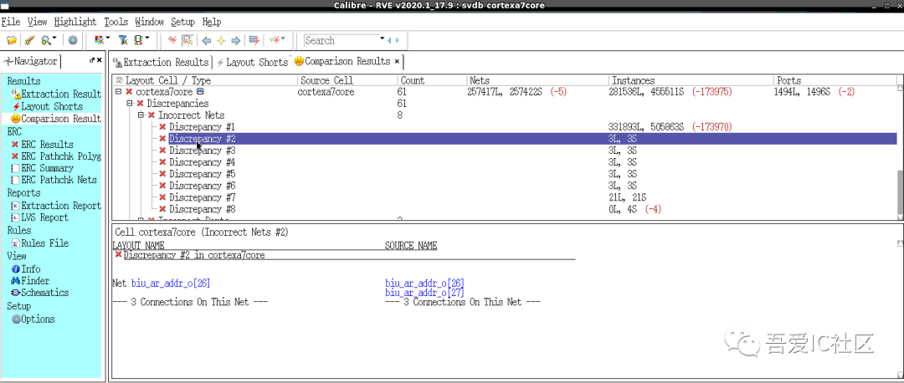Click the dotted-frame highlight toolbar icon
The image size is (904, 383).
[x=187, y=40]
